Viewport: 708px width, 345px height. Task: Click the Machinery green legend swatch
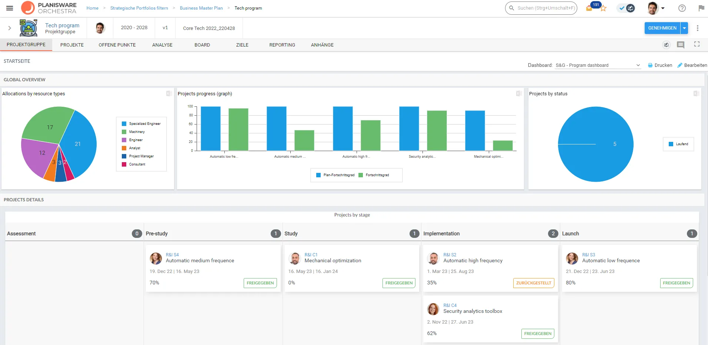(124, 132)
